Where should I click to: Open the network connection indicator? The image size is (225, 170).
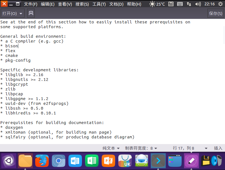click(x=189, y=4)
